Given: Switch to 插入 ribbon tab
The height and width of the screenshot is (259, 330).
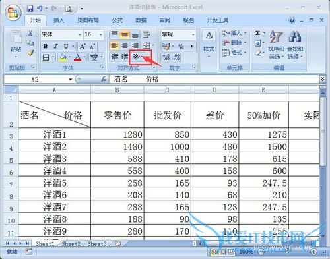Looking at the screenshot, I should [59, 20].
